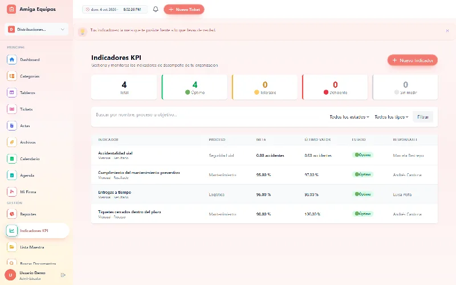Open Archivos in the sidebar

[36, 142]
